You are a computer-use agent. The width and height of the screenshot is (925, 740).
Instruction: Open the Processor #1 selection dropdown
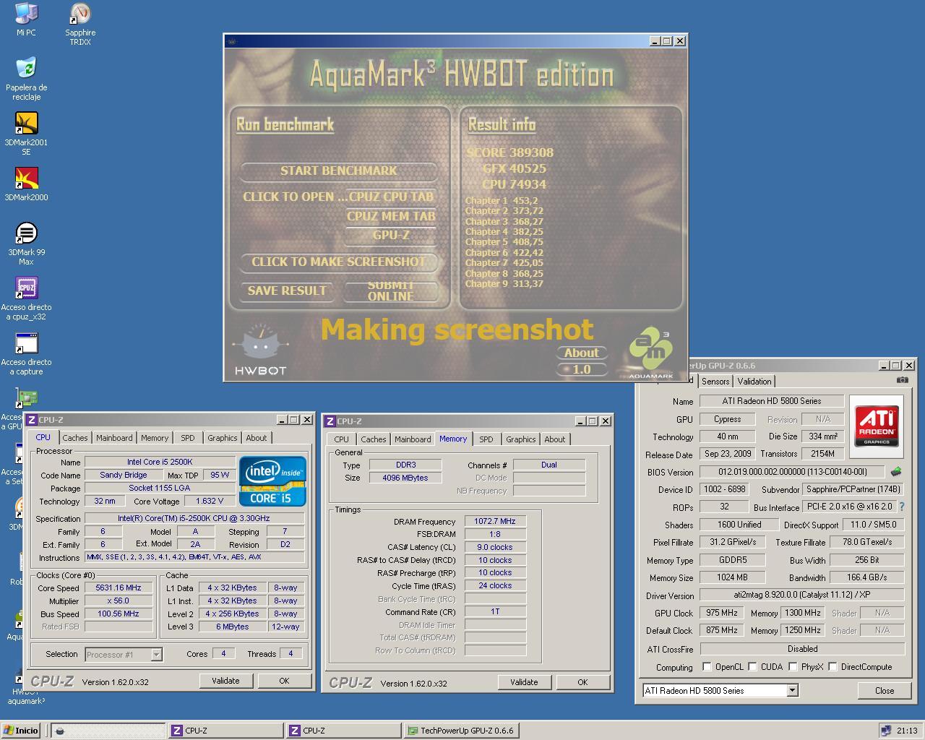pos(156,655)
